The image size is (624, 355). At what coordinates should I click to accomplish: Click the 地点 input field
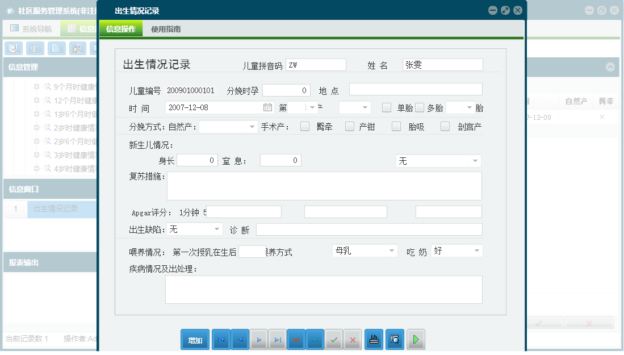(416, 89)
